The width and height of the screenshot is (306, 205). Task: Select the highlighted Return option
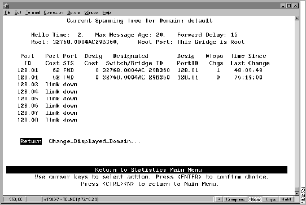tap(31, 141)
